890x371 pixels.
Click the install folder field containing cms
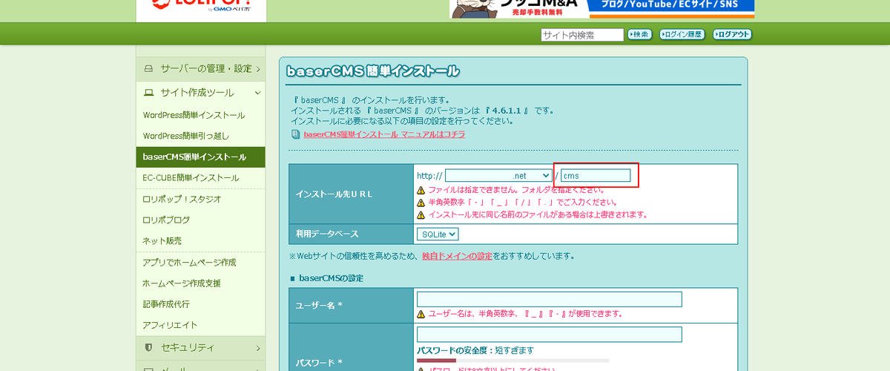pyautogui.click(x=596, y=176)
